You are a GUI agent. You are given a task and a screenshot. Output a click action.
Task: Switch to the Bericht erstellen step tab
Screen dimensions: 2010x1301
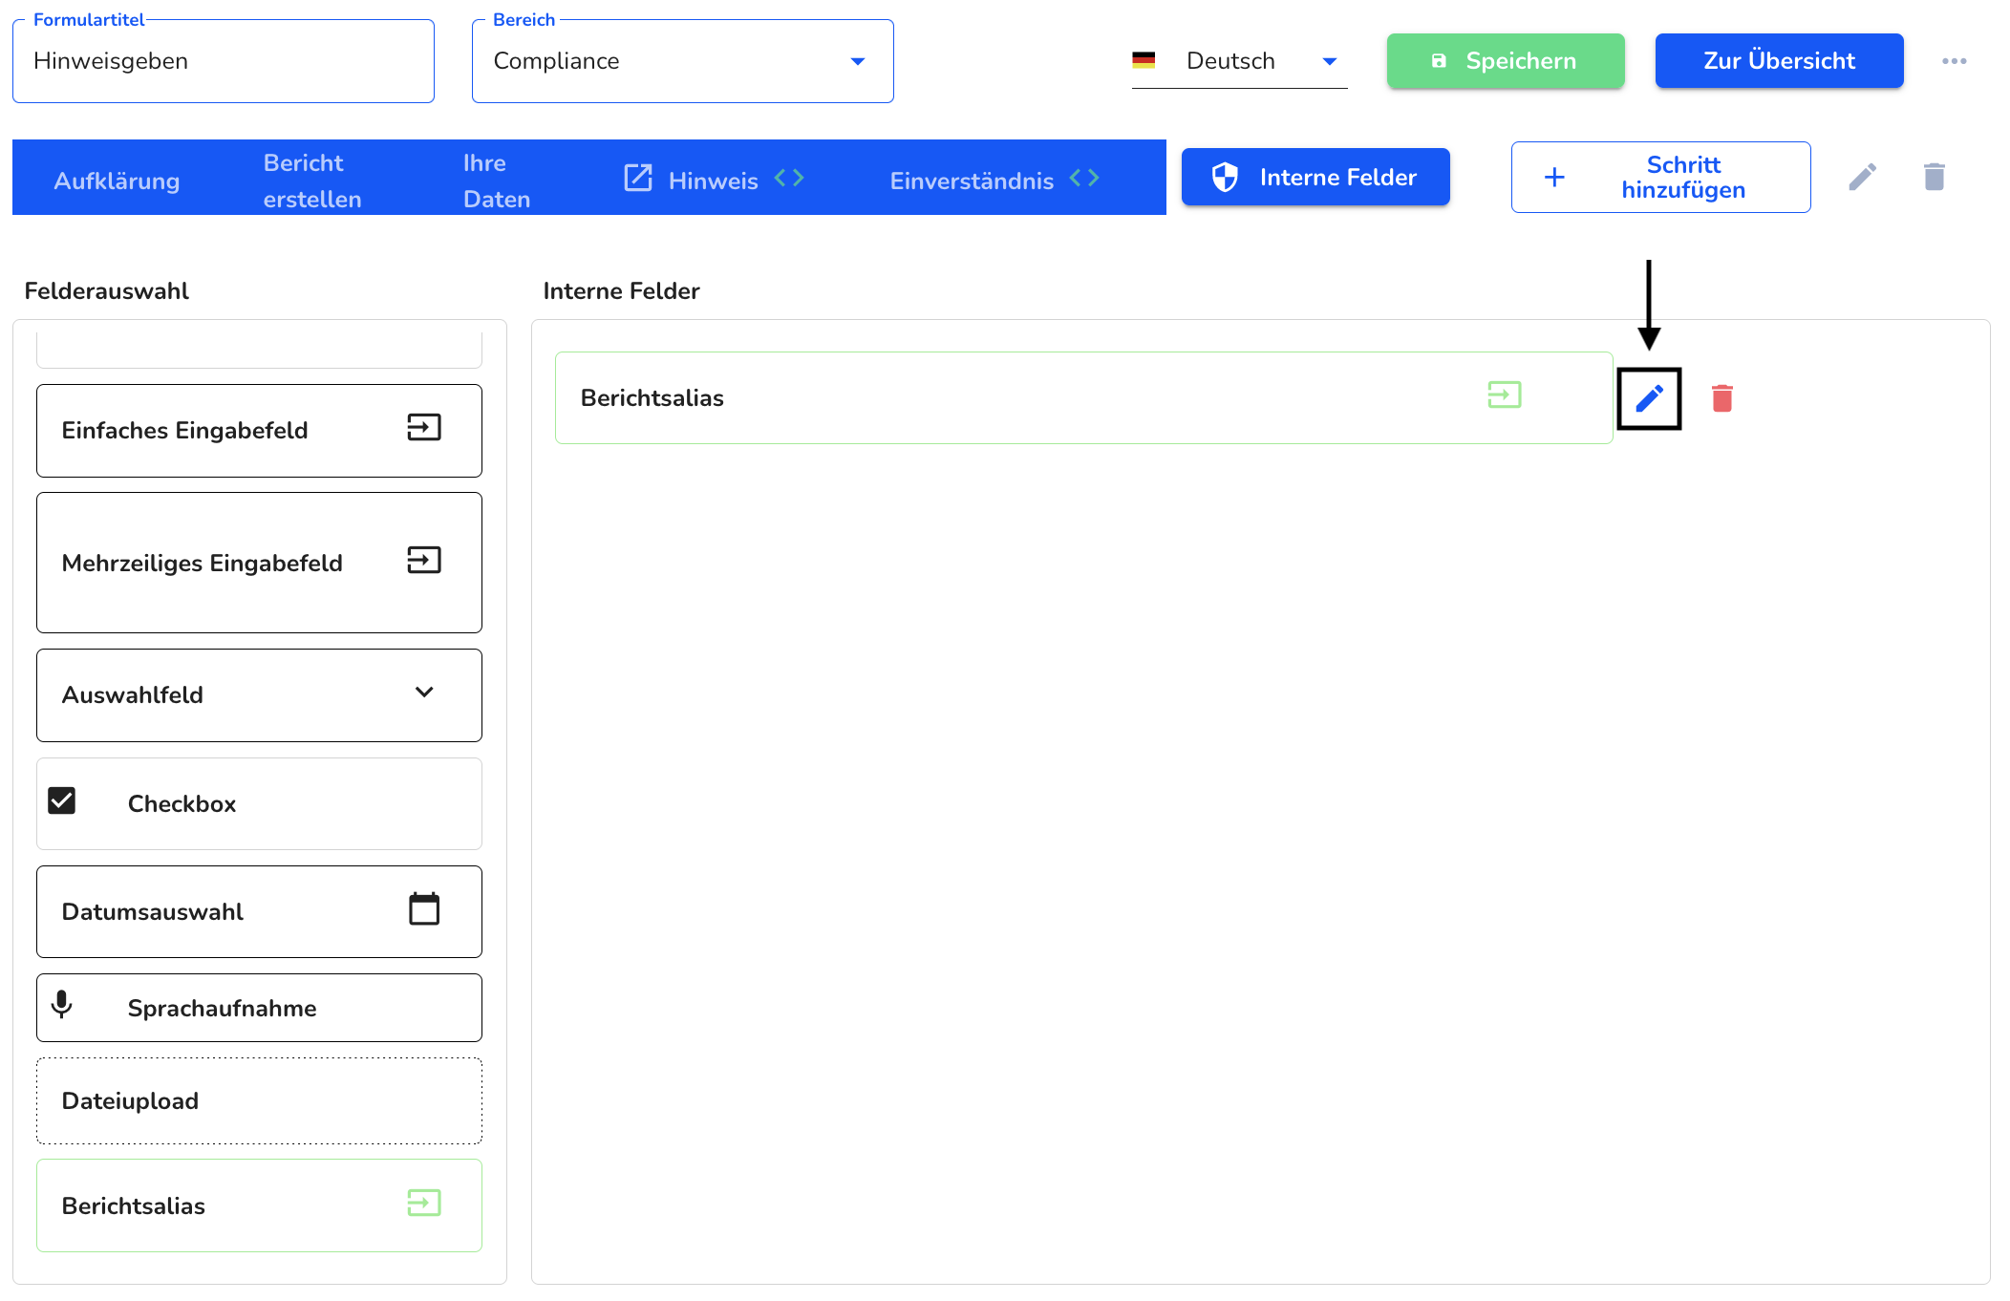[312, 181]
